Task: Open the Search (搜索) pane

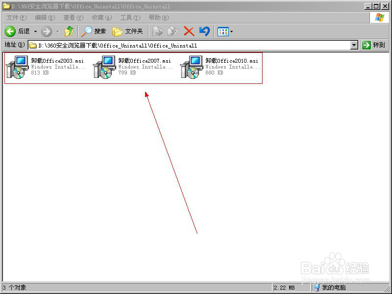Action: 94,31
